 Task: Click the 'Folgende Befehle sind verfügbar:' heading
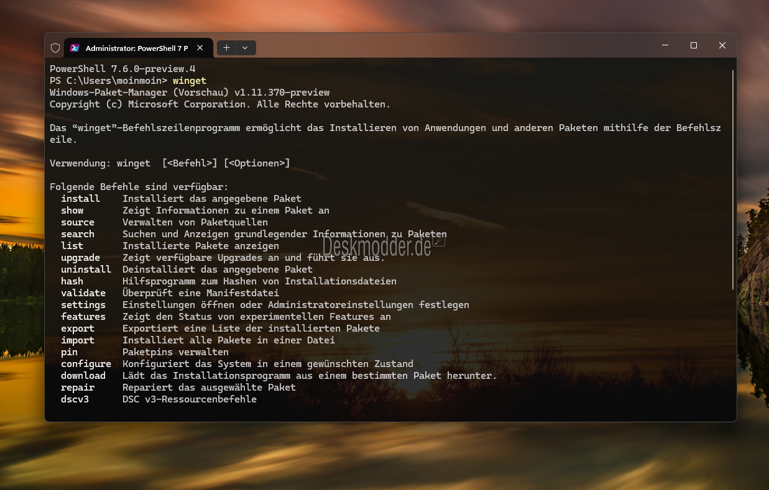point(139,187)
